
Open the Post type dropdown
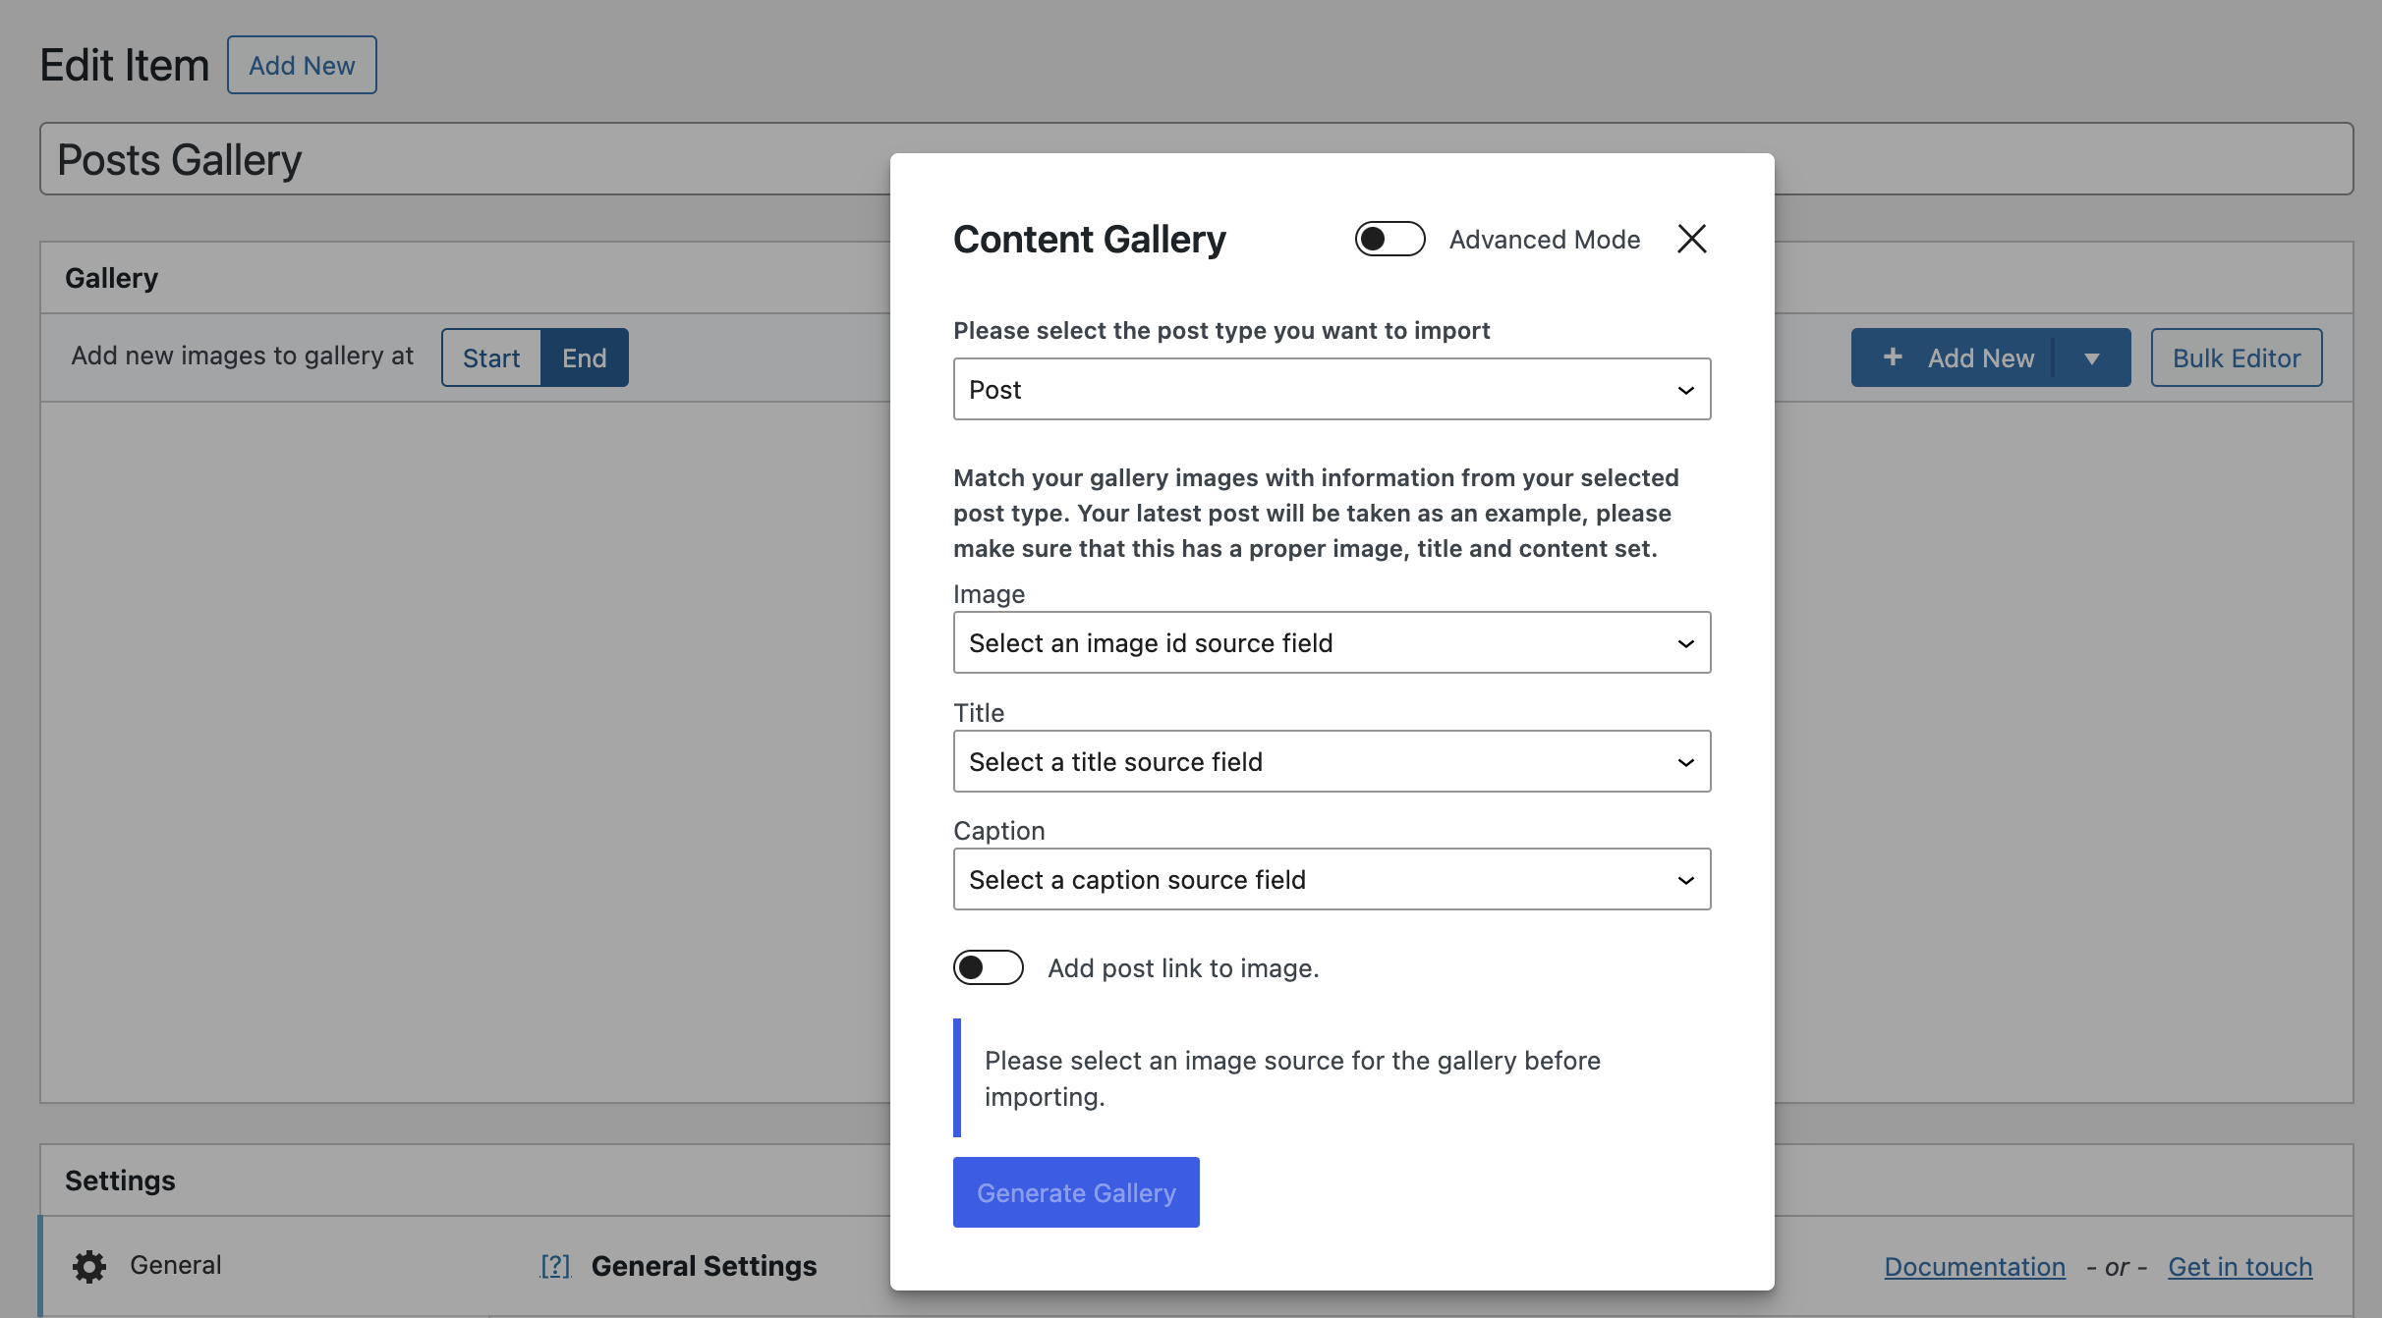[x=1332, y=390]
